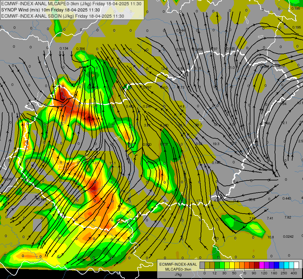
Task: Click the SBCIN header line
Action: [x=63, y=16]
